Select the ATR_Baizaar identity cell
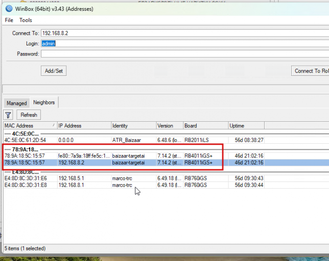Screen dimensions: 329x261 coord(127,140)
